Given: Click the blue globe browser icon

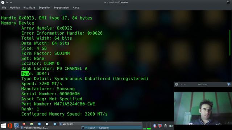Looking at the screenshot, I should pyautogui.click(x=39, y=124).
